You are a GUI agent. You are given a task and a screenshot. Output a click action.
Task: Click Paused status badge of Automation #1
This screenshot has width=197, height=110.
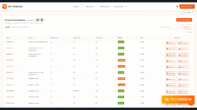tap(121, 79)
